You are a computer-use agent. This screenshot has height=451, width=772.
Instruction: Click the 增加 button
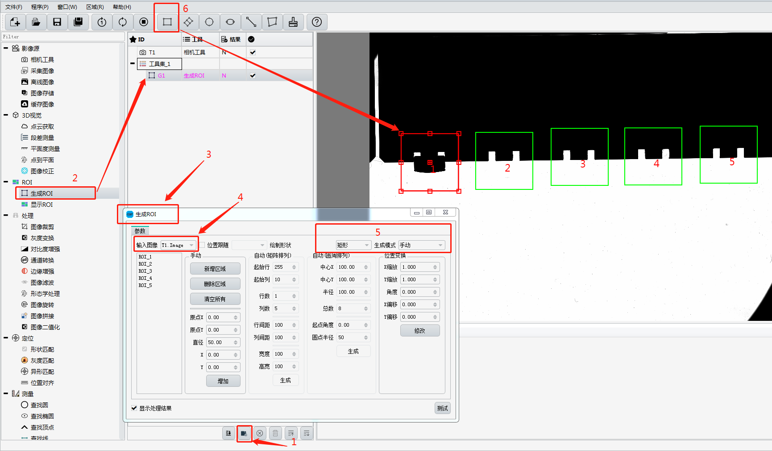coord(223,381)
